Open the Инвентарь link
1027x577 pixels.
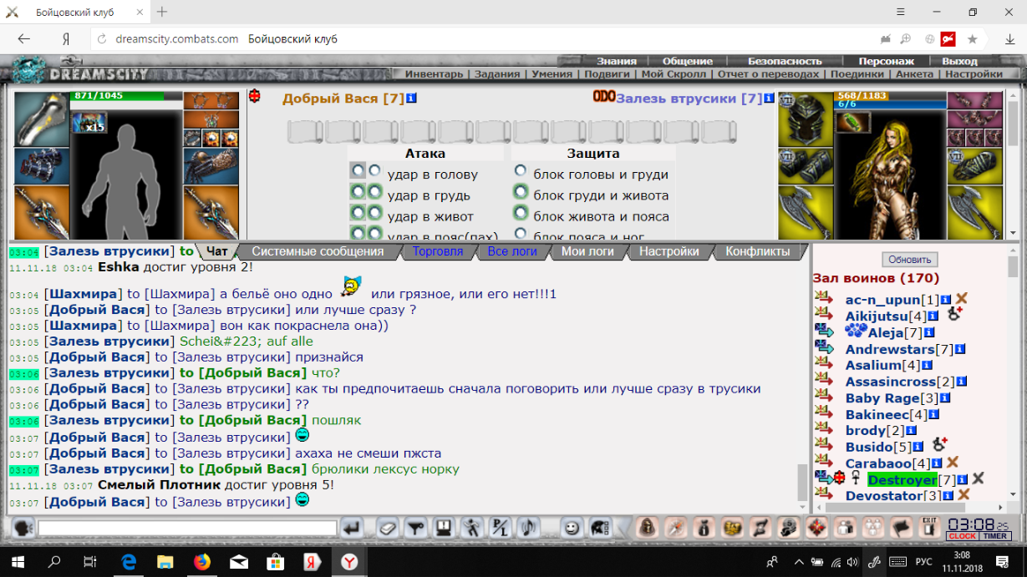434,73
